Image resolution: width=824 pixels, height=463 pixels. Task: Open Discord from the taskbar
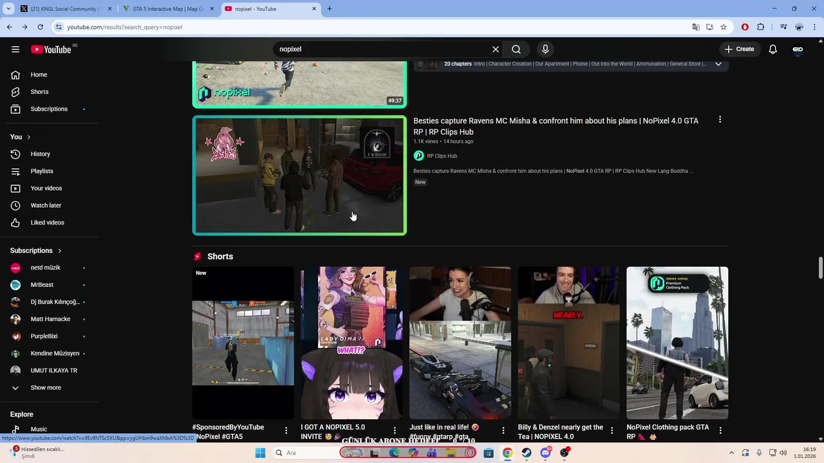click(545, 453)
